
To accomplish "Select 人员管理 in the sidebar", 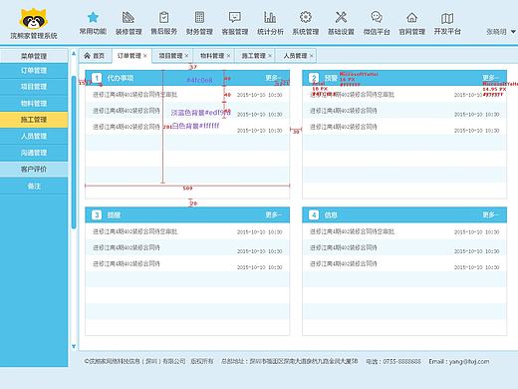I will point(34,136).
